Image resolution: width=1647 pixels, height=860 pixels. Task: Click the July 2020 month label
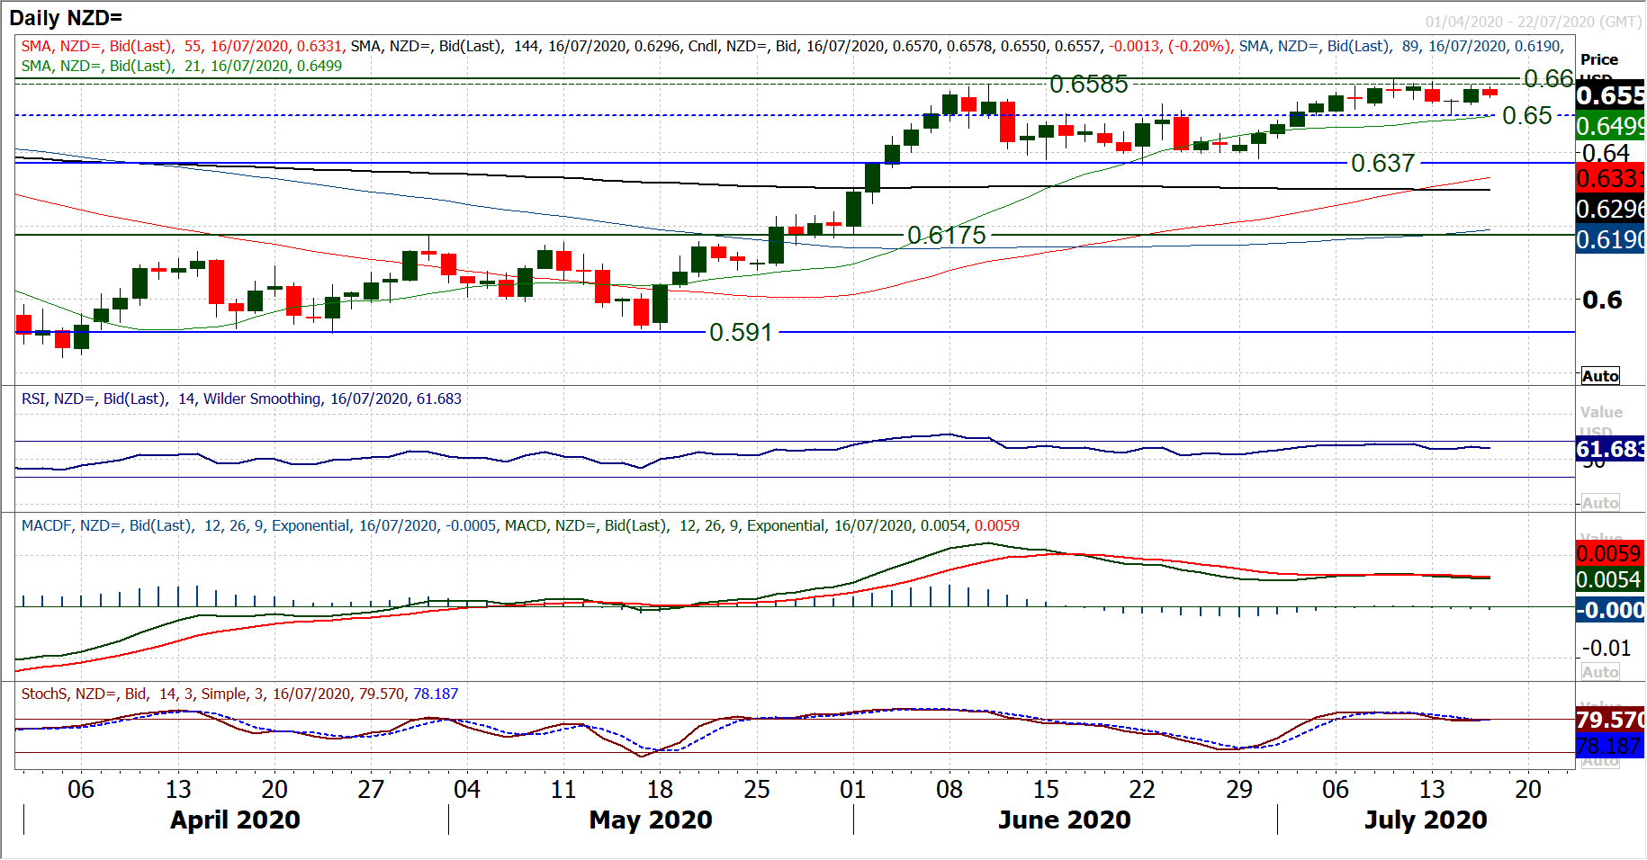(x=1426, y=820)
